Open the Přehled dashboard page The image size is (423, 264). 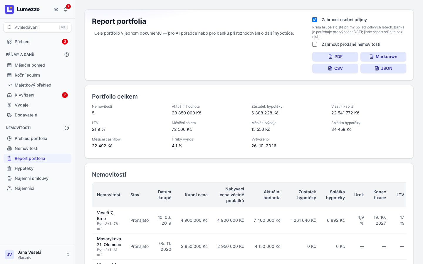38,42
